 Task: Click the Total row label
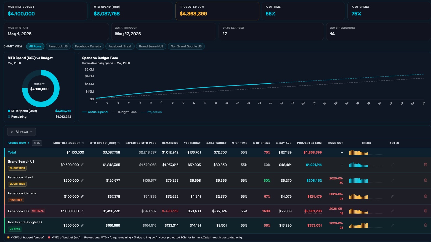click(12, 152)
